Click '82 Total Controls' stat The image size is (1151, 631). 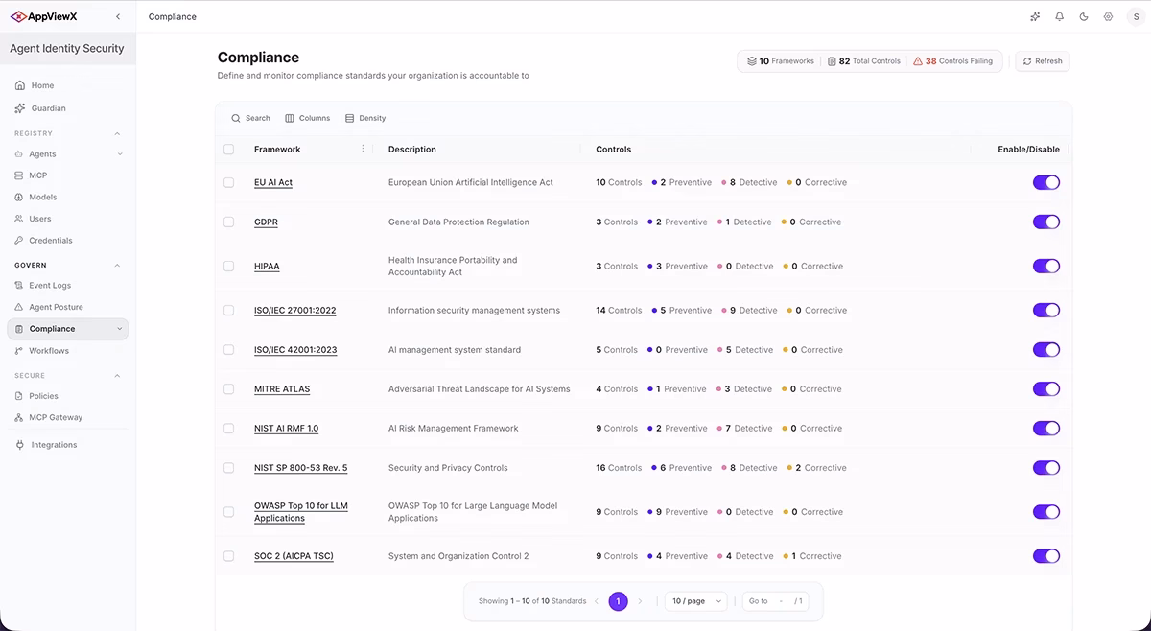[864, 61]
